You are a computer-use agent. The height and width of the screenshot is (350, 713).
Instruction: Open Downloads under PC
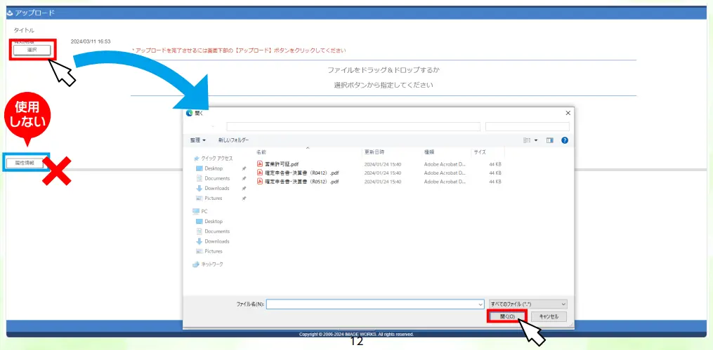coord(217,241)
